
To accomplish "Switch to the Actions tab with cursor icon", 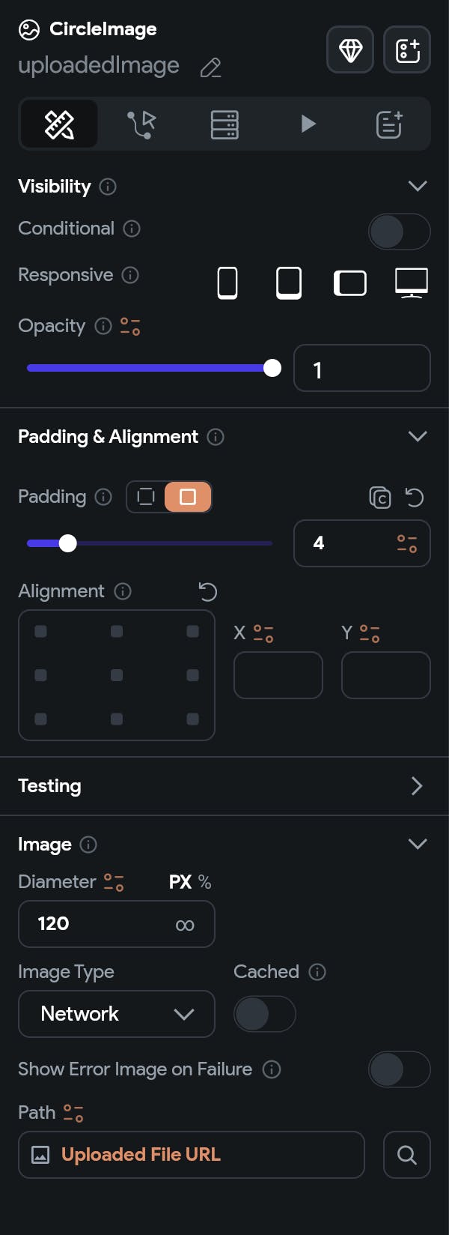I will pos(141,124).
